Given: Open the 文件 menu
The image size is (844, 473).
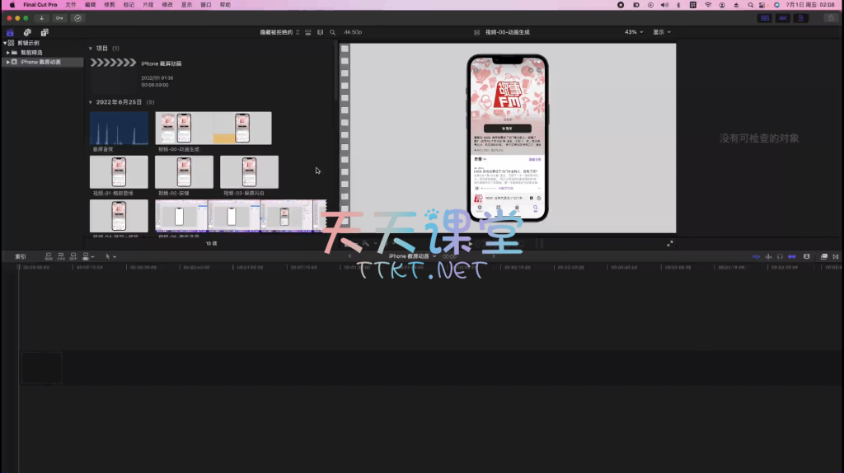Looking at the screenshot, I should click(x=71, y=4).
